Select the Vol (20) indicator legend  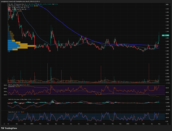[15, 11]
